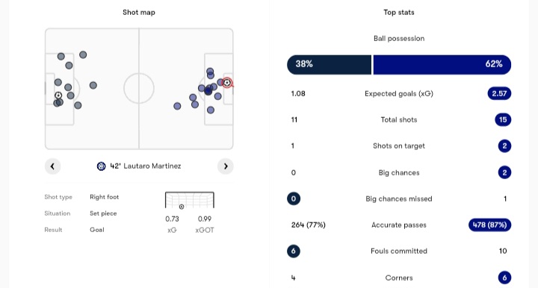
Task: Click the Accurate passes stat label
Action: [x=399, y=225]
